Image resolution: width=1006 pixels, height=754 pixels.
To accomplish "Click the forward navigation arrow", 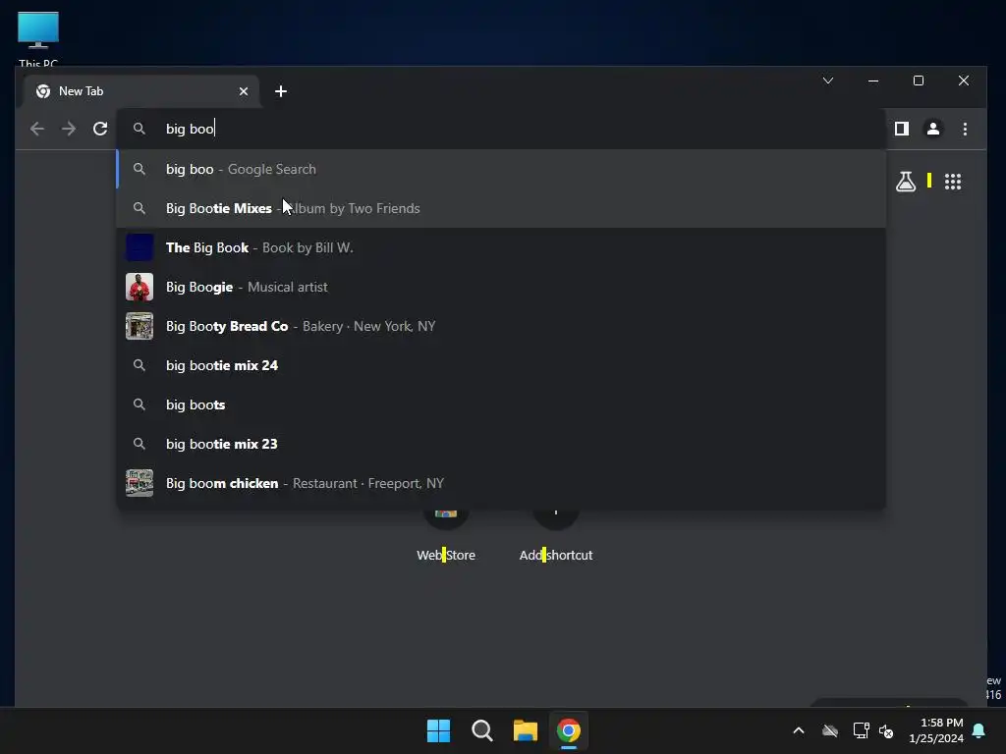I will point(69,129).
